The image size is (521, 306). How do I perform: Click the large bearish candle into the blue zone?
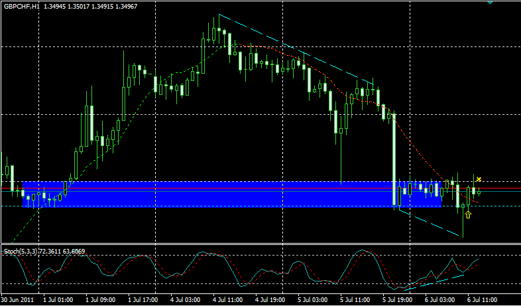394,160
